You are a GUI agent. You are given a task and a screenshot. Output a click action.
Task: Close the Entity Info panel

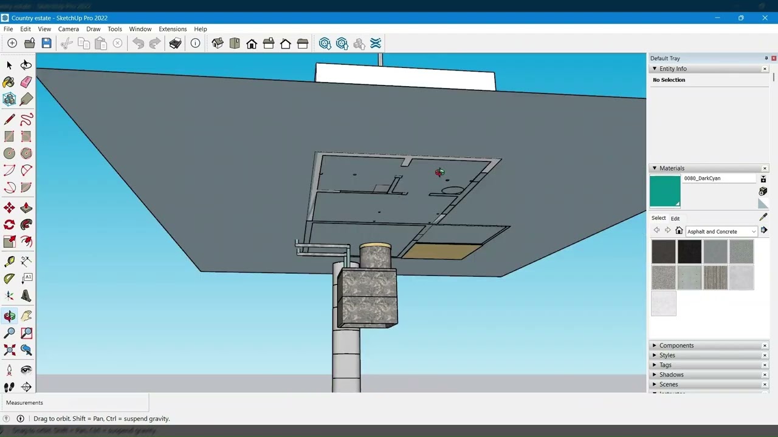point(765,69)
